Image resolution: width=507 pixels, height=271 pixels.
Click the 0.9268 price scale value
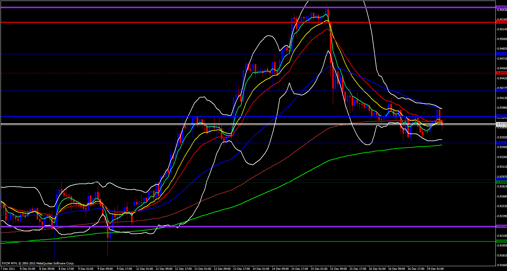click(x=502, y=197)
